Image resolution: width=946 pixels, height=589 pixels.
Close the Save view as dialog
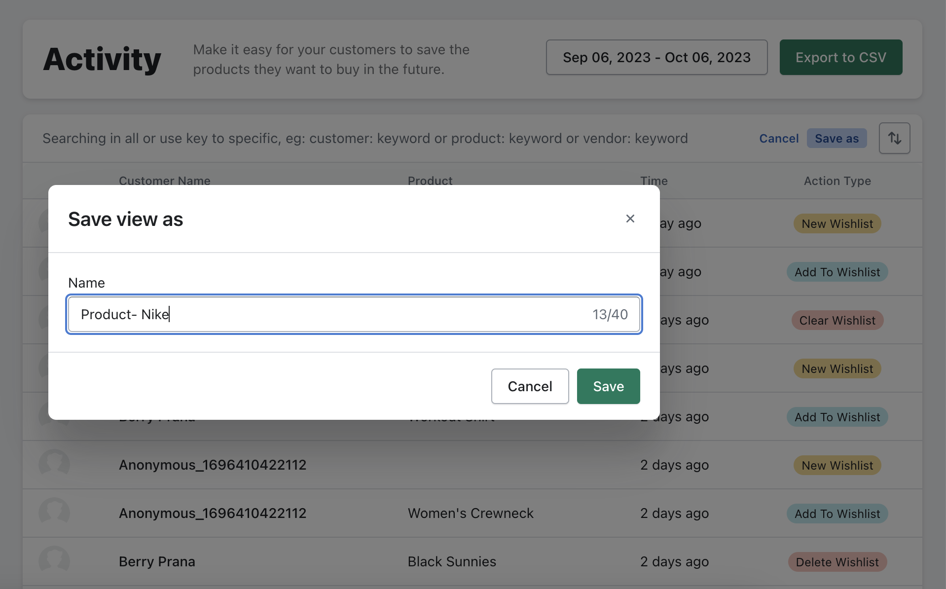pos(630,219)
